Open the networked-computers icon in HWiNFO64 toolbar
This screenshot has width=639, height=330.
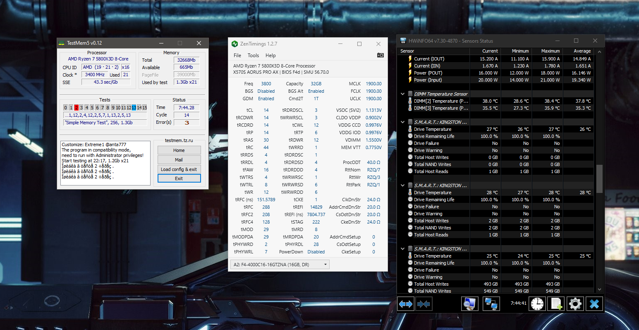pos(491,304)
